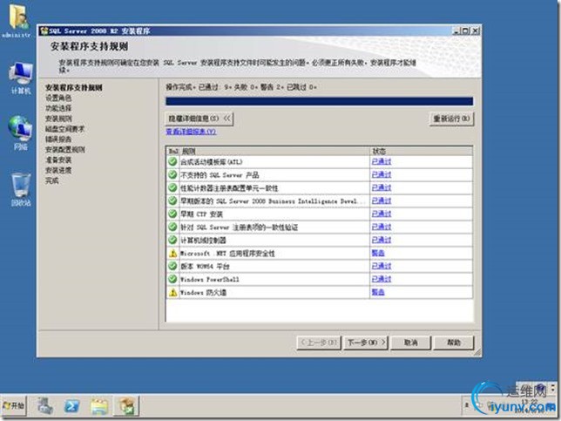Click the green check icon for 版本 WOW64 平台
Viewport: 561px width, 421px height.
point(172,267)
